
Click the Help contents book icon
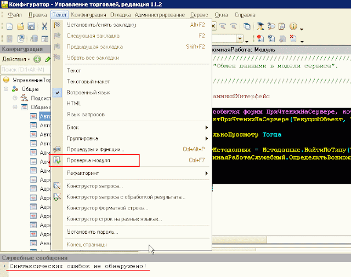tap(282, 26)
